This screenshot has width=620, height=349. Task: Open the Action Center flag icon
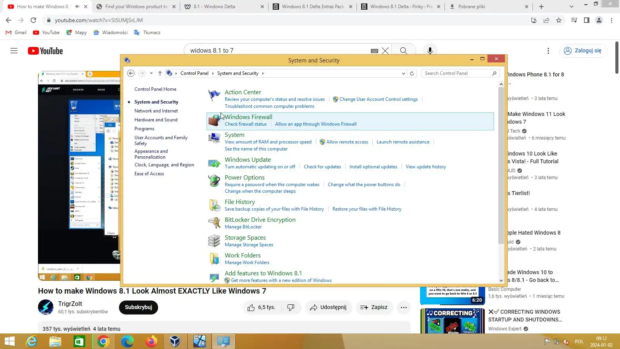(x=214, y=95)
